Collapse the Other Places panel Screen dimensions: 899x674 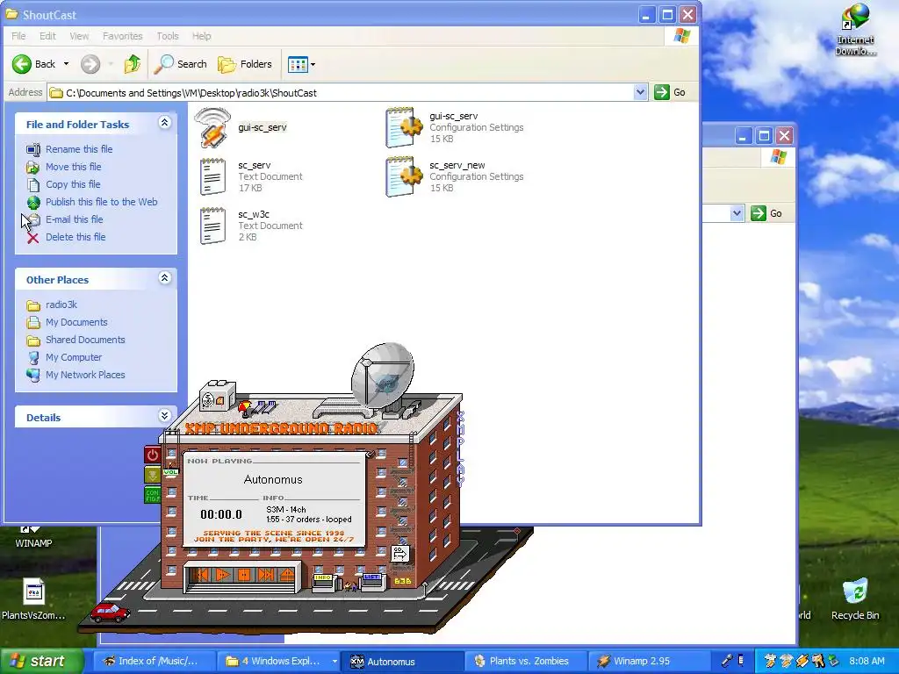(x=164, y=278)
